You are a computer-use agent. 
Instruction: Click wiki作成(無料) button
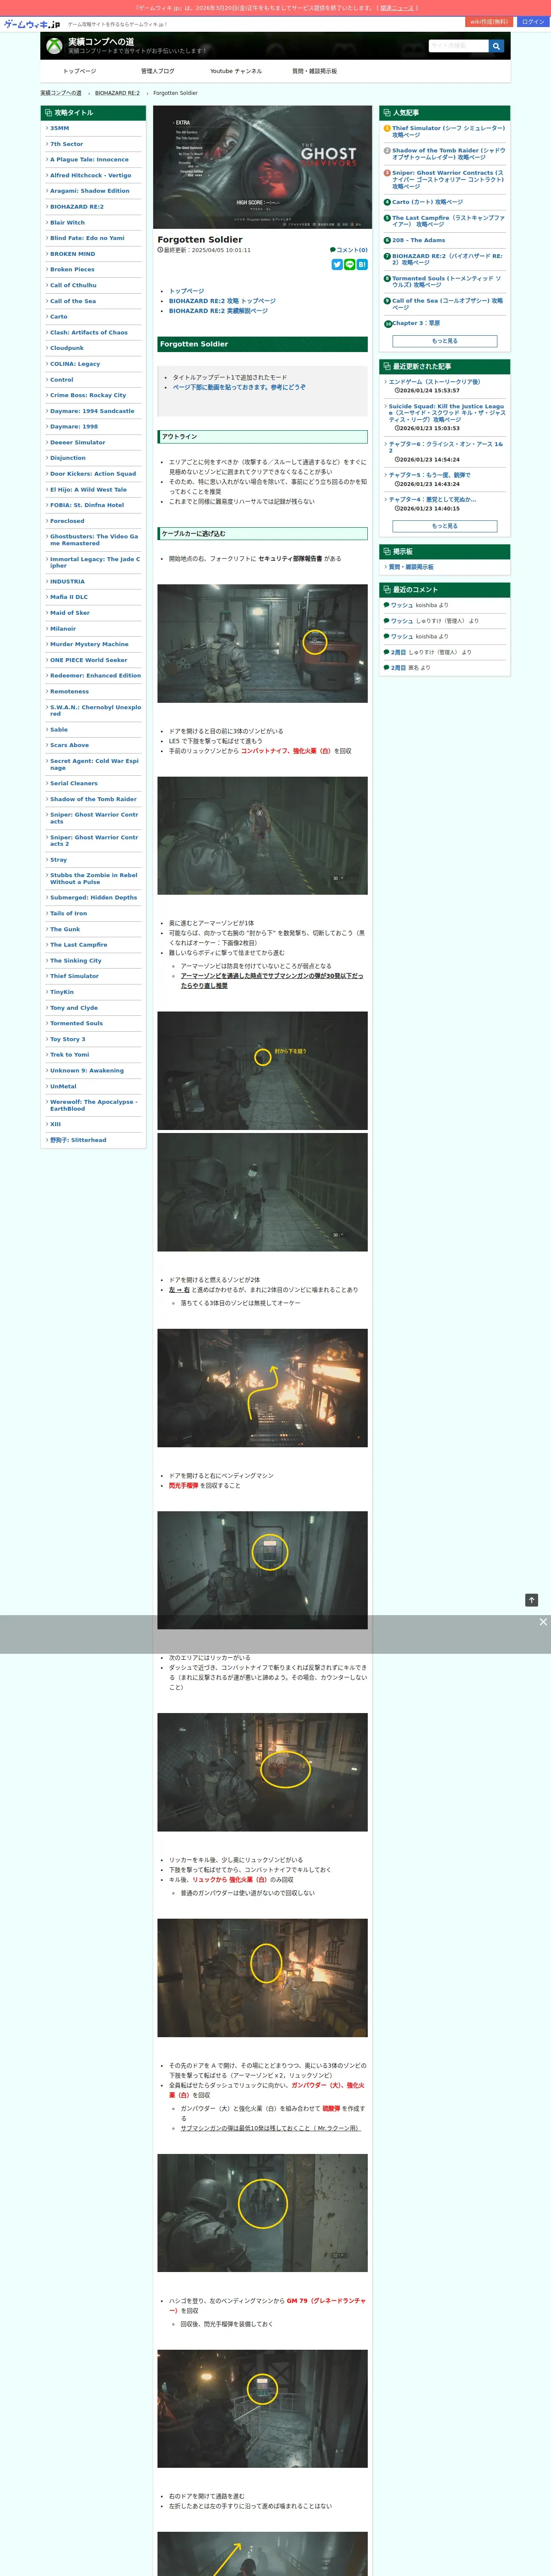(489, 21)
